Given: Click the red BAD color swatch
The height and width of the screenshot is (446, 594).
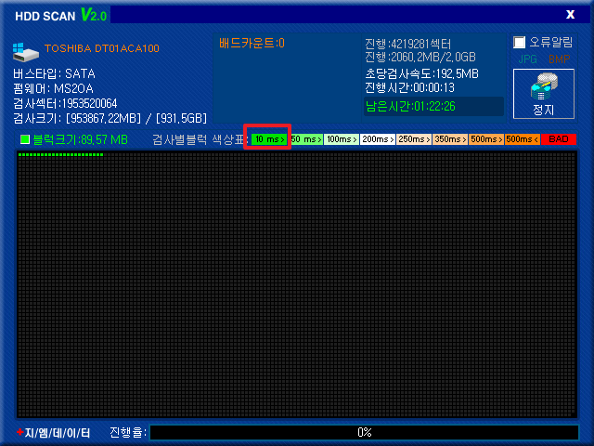Looking at the screenshot, I should (559, 139).
